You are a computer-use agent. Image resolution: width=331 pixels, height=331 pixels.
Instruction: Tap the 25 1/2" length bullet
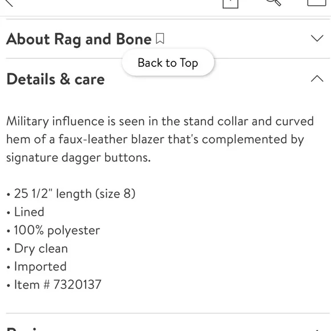pyautogui.click(x=71, y=194)
